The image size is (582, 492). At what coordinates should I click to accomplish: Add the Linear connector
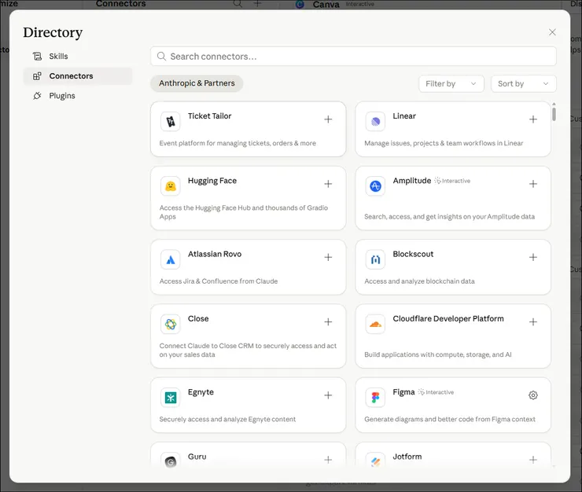click(x=533, y=119)
